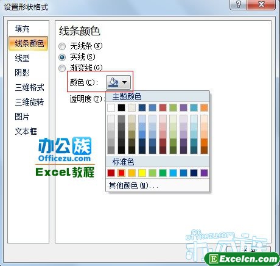Pick the red theme color swatch in top row

click(163, 107)
